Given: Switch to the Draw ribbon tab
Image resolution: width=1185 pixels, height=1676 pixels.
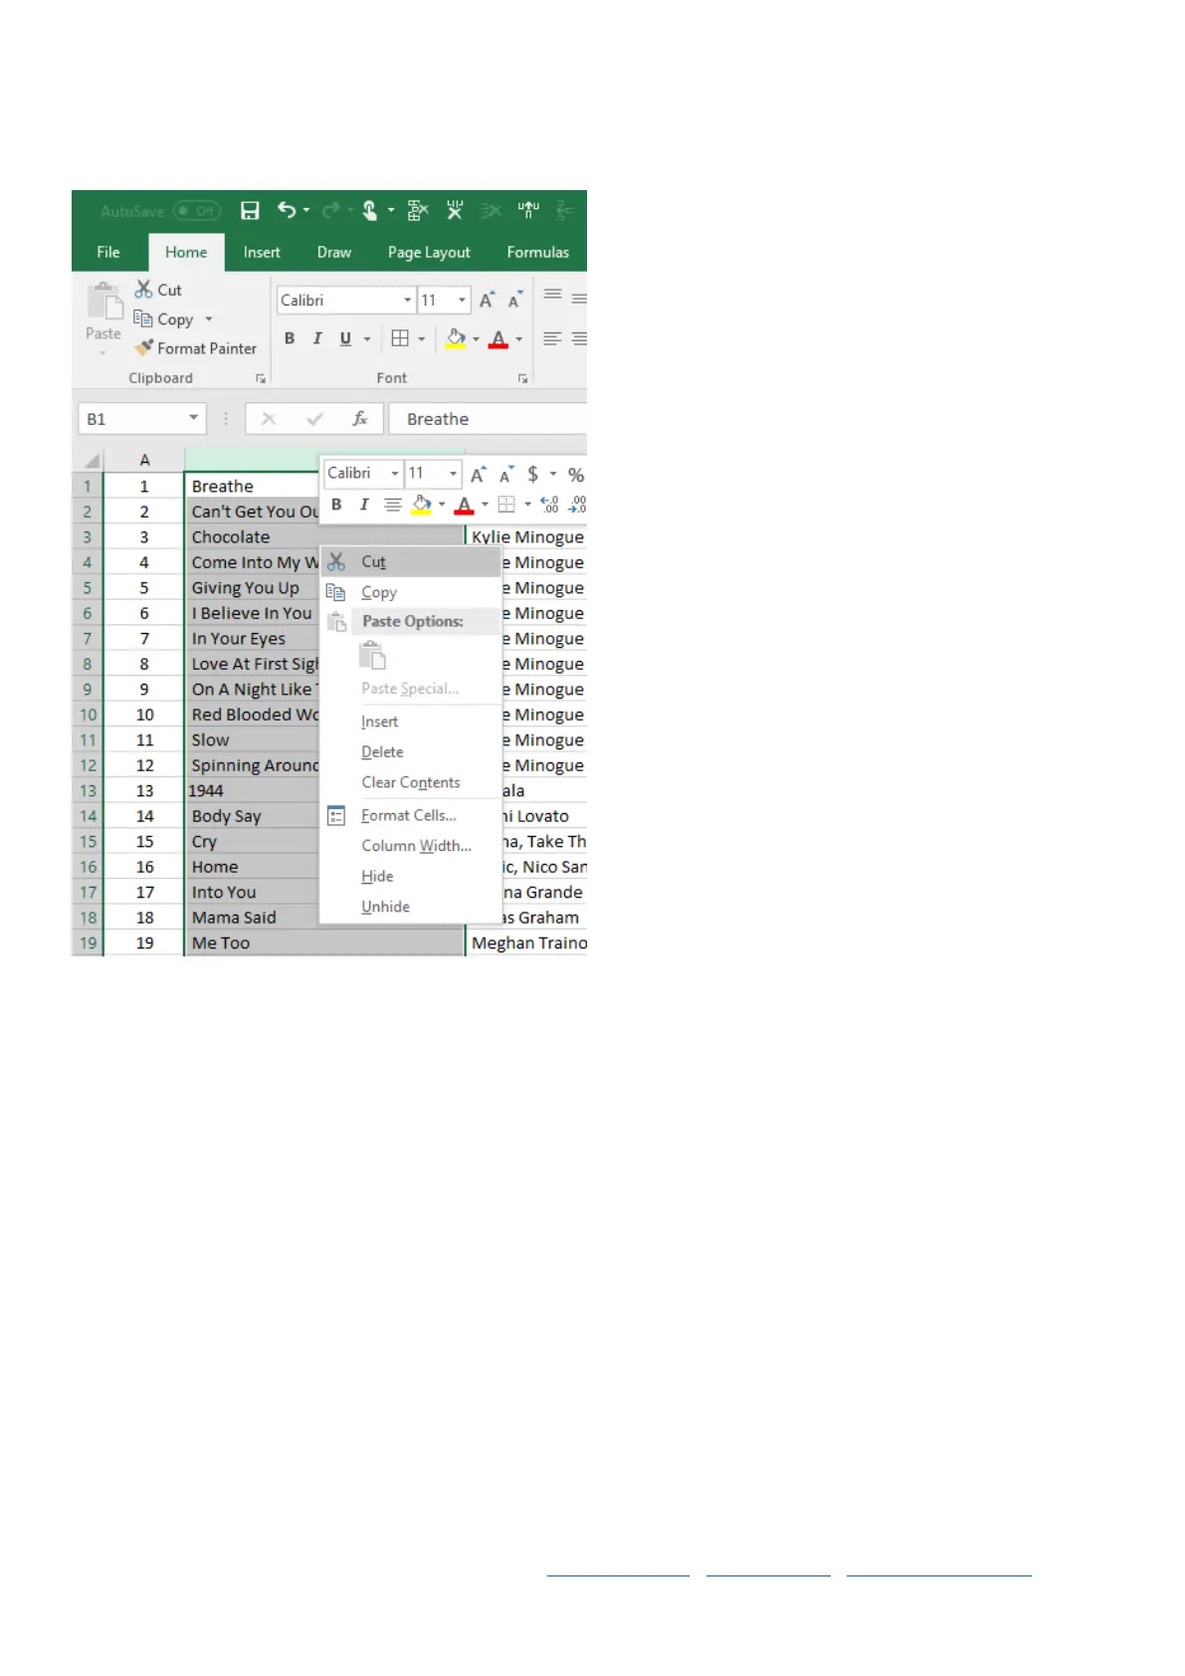Looking at the screenshot, I should [x=334, y=253].
